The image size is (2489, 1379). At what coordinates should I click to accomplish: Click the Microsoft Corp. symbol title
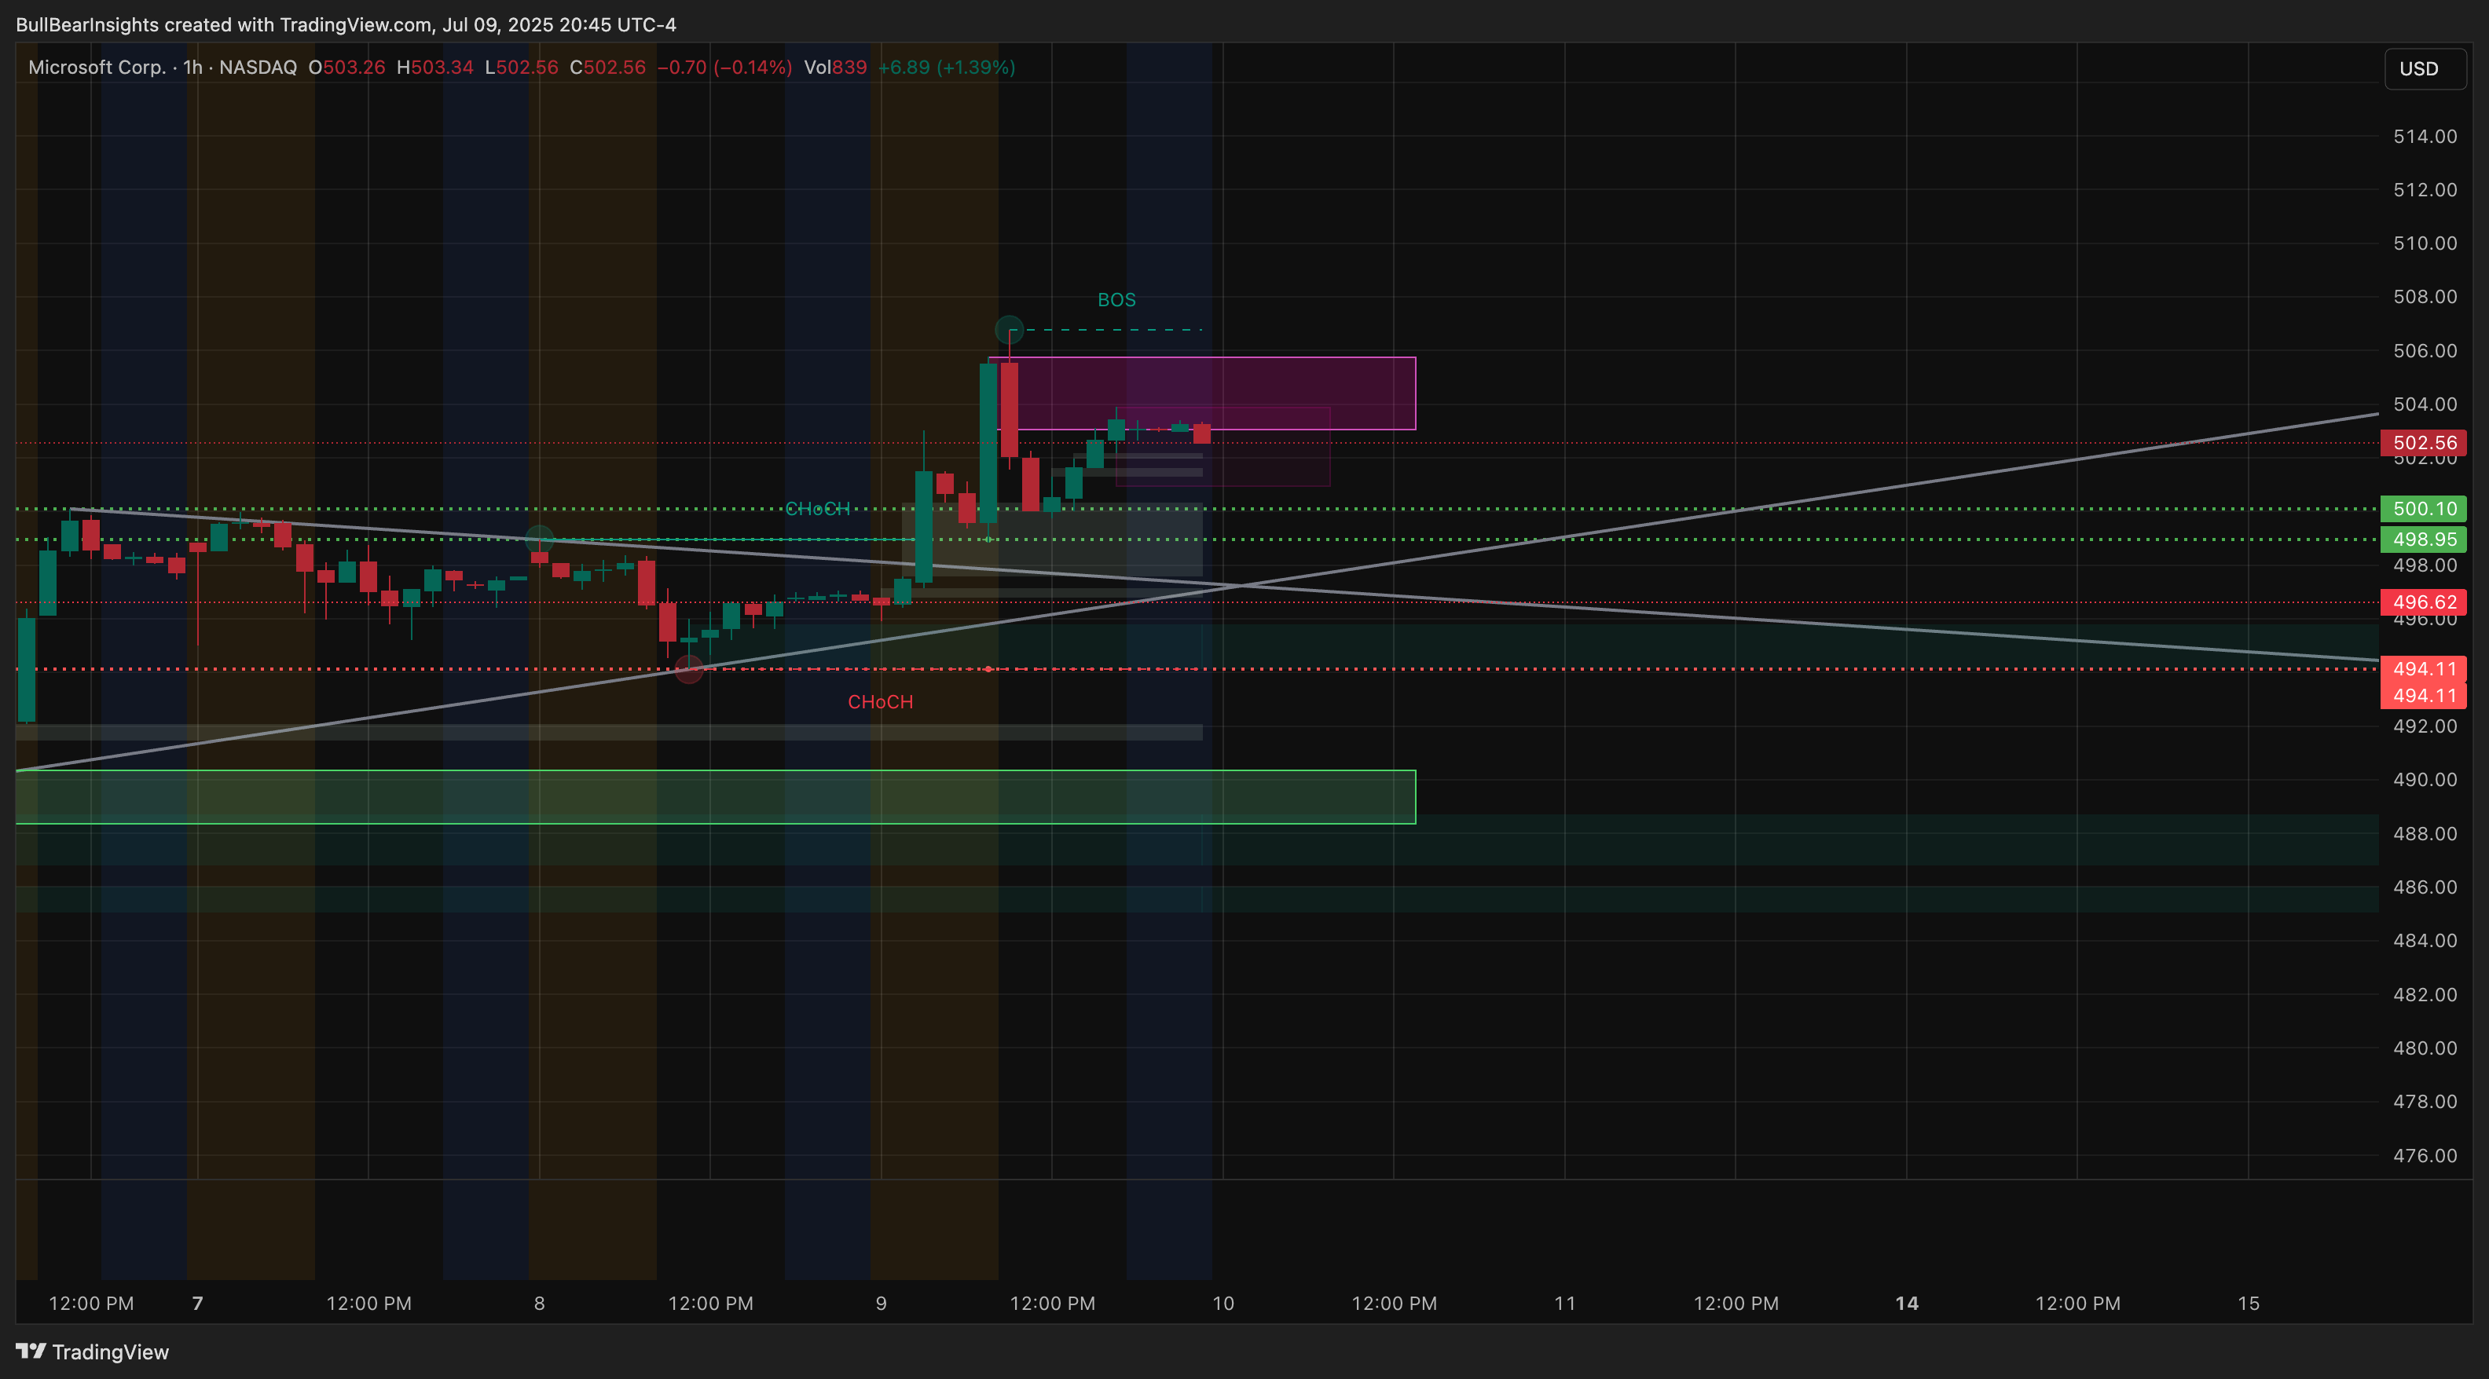(x=97, y=68)
